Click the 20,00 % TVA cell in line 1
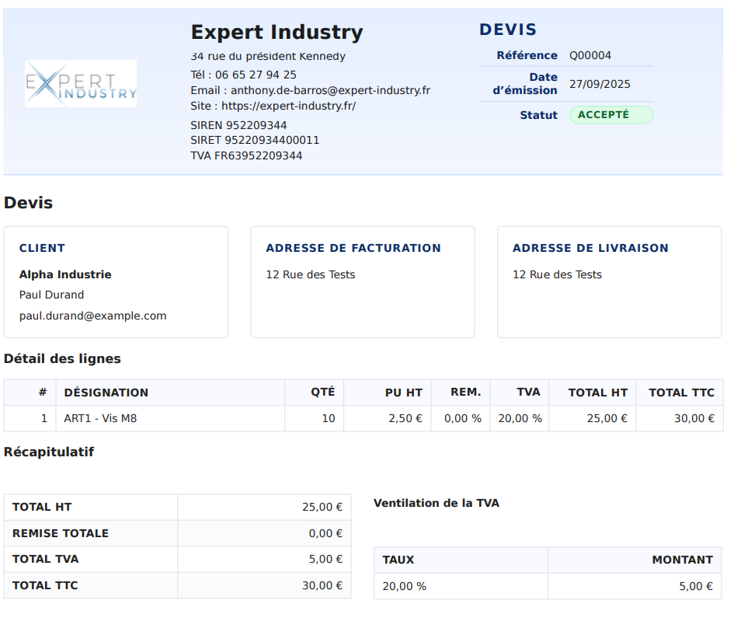Image resolution: width=734 pixels, height=618 pixels. 520,418
